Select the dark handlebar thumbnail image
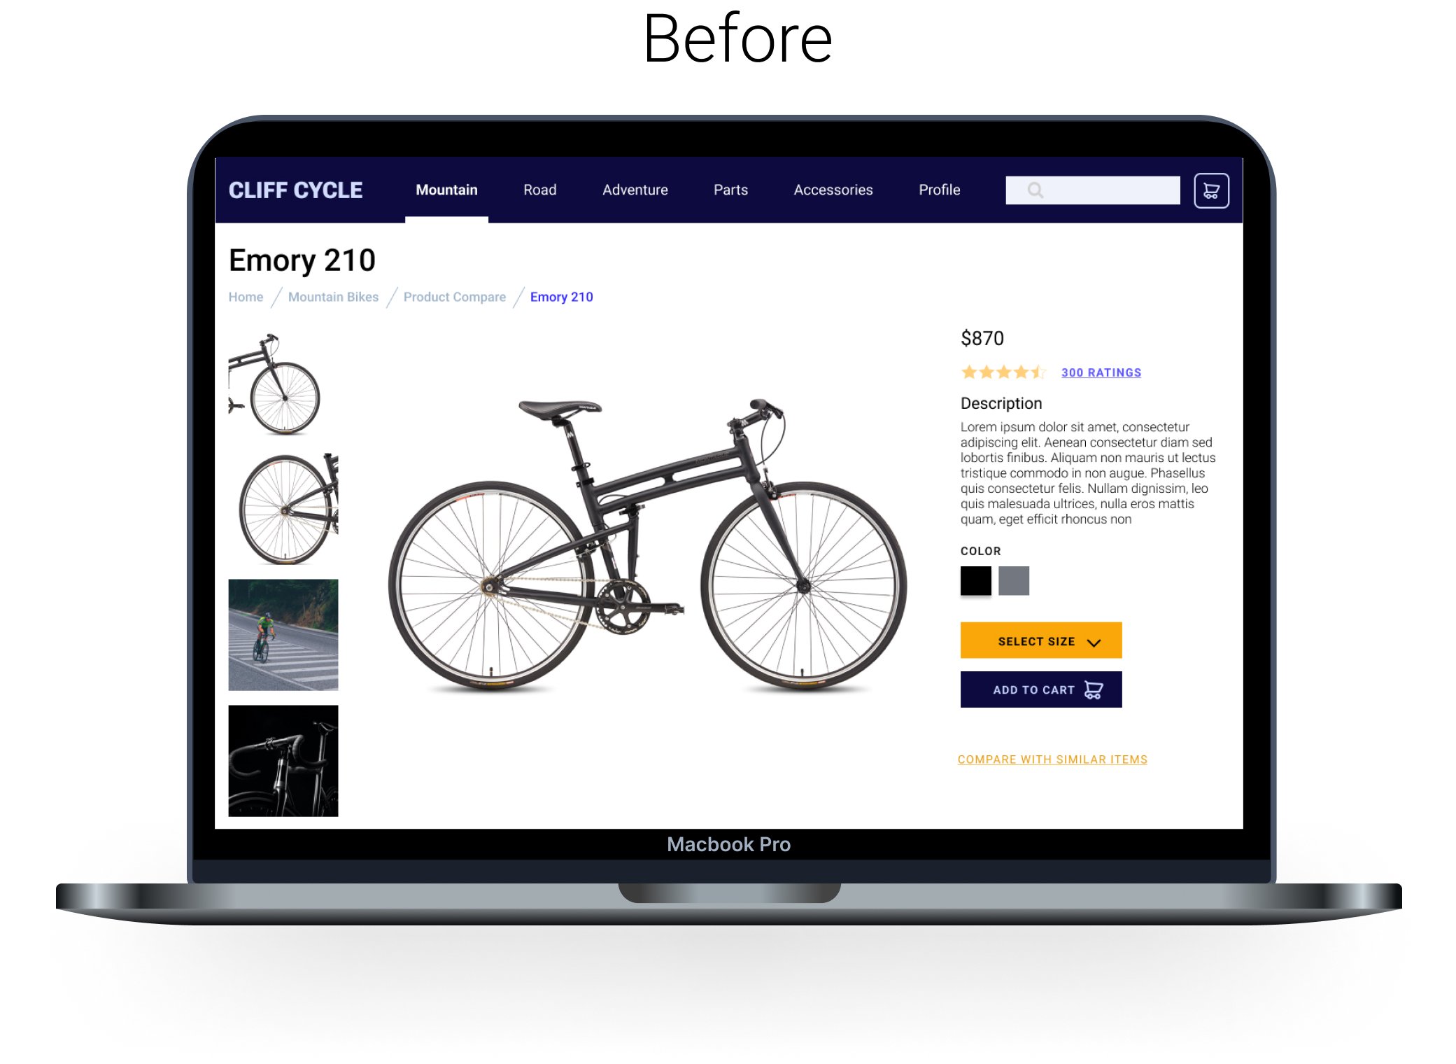Screen dimensions: 1456x1064 [283, 761]
